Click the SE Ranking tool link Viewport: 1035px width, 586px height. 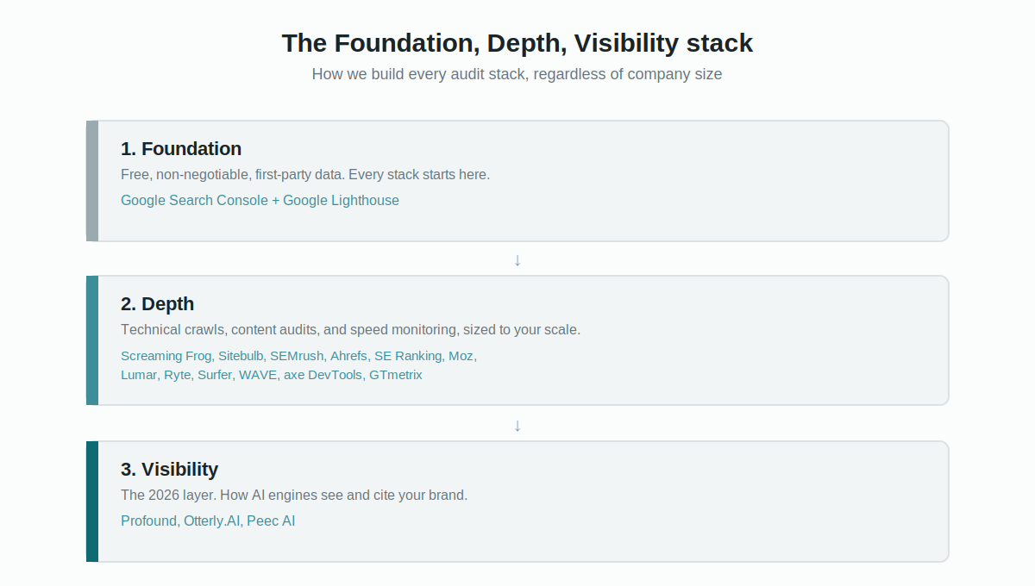point(408,355)
